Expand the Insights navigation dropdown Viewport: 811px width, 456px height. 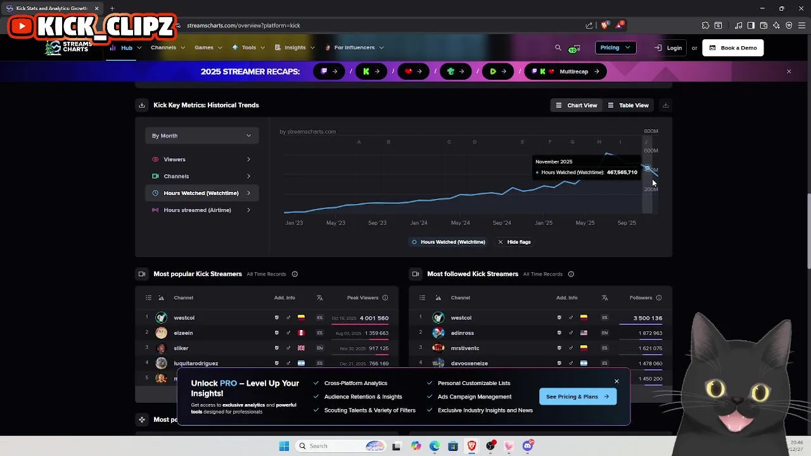point(295,47)
